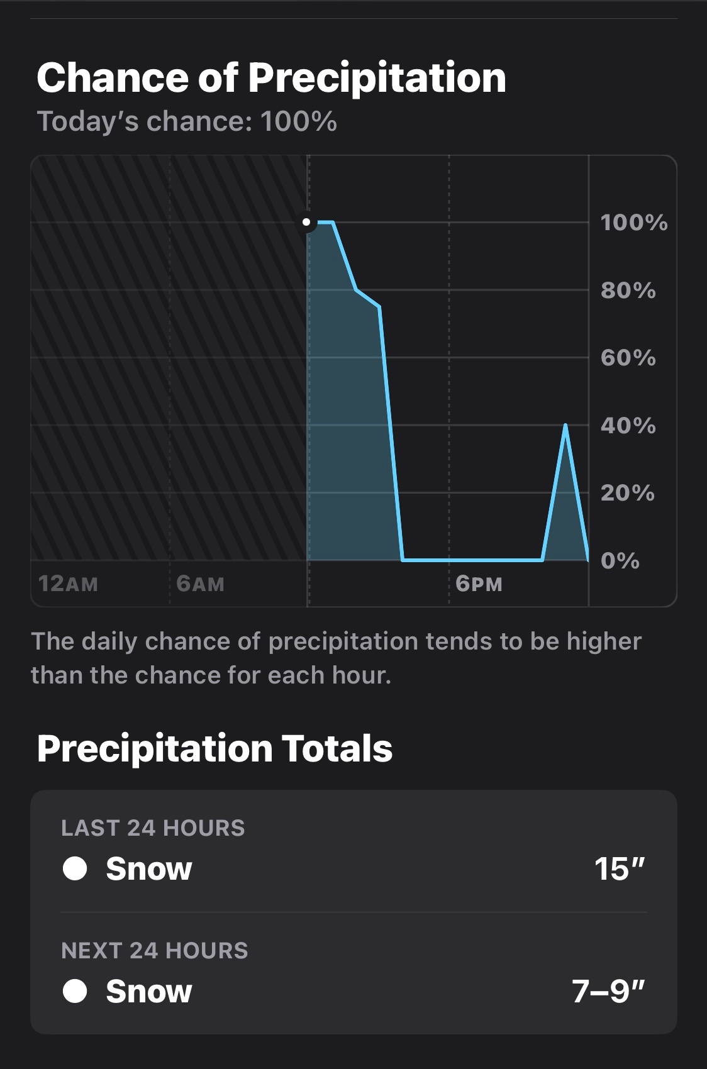Select the 100% axis label
Screen dimensions: 707x1069
point(633,223)
